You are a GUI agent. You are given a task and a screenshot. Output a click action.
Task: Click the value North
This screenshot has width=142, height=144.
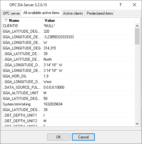48,59
